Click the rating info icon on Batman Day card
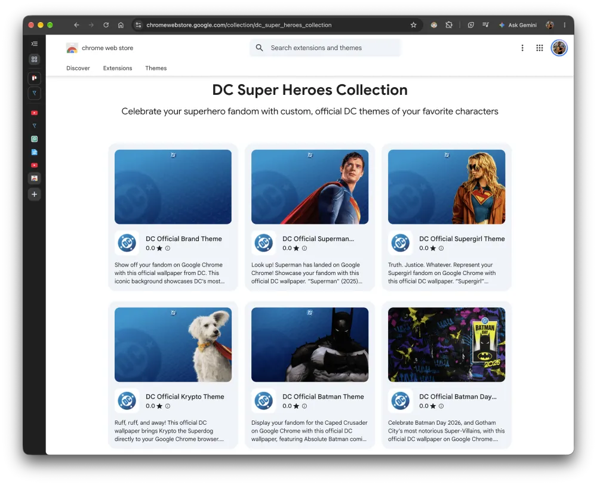Viewport: 597px width, 485px height. coord(441,406)
